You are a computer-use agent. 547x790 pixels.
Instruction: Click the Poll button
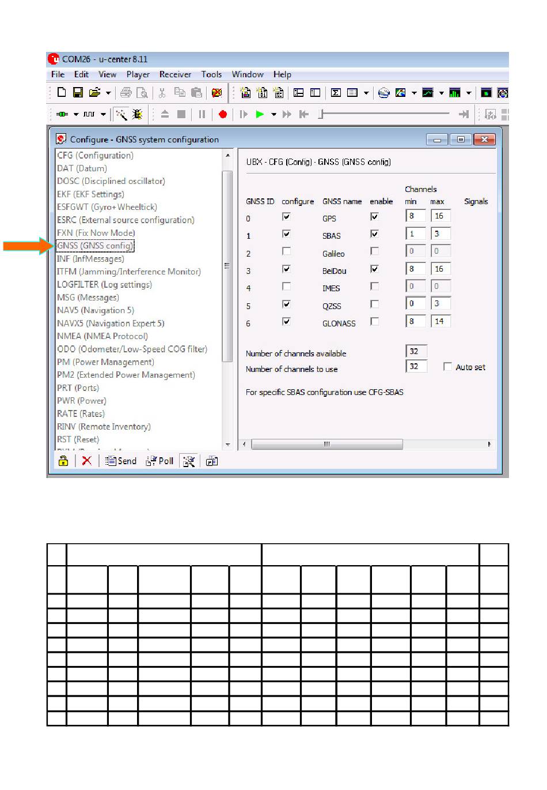[x=159, y=461]
